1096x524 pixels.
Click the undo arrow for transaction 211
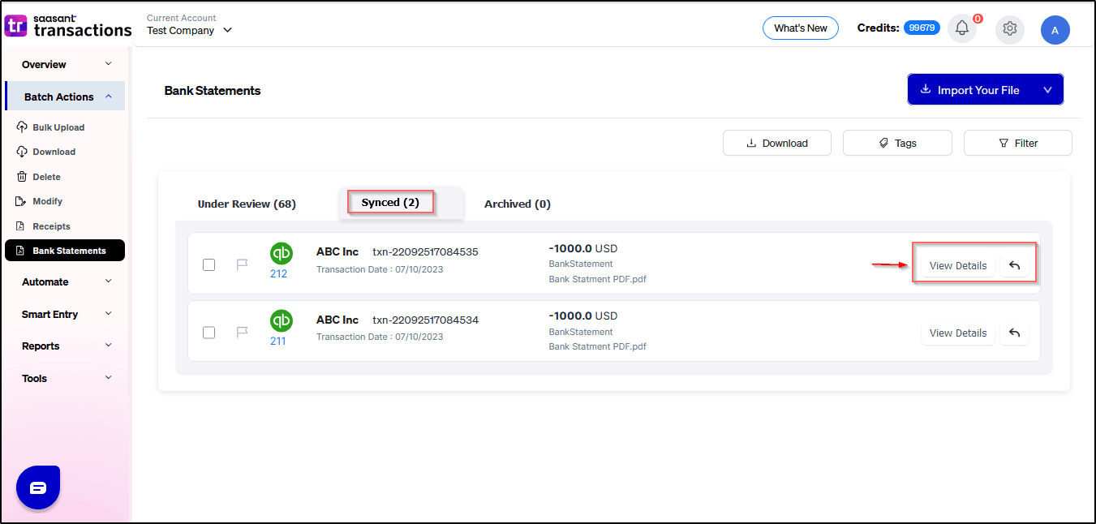click(1014, 333)
